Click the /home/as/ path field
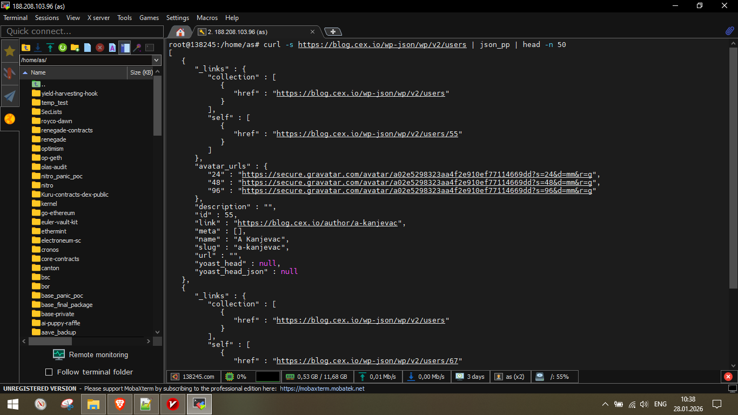This screenshot has height=415, width=738. coord(86,60)
